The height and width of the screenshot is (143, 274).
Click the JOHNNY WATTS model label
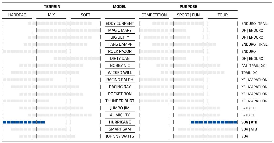120,136
